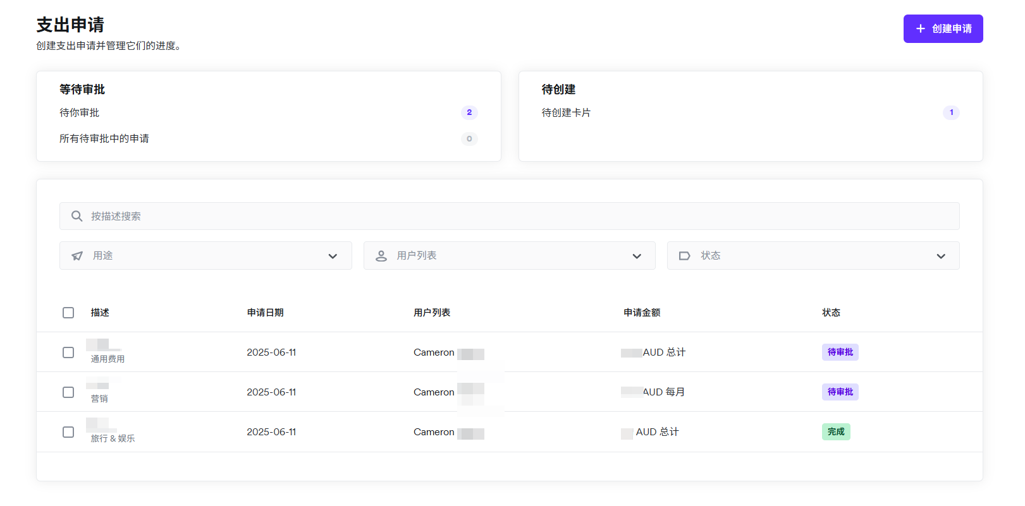Check the 通用费用 request row checkbox
This screenshot has width=1025, height=506.
tap(68, 352)
